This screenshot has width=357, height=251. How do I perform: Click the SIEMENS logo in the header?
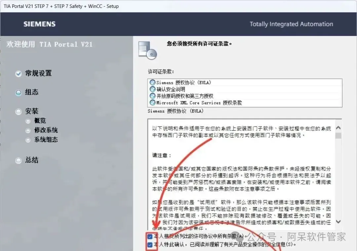pyautogui.click(x=39, y=24)
